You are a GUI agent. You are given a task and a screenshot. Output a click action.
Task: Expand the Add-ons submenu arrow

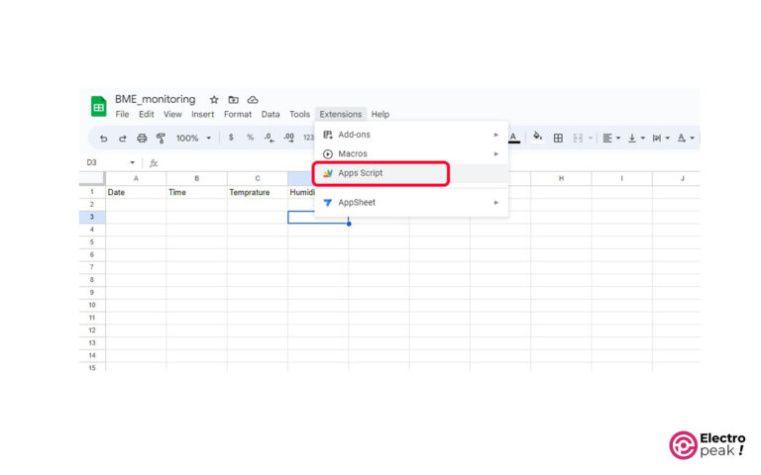(x=495, y=135)
